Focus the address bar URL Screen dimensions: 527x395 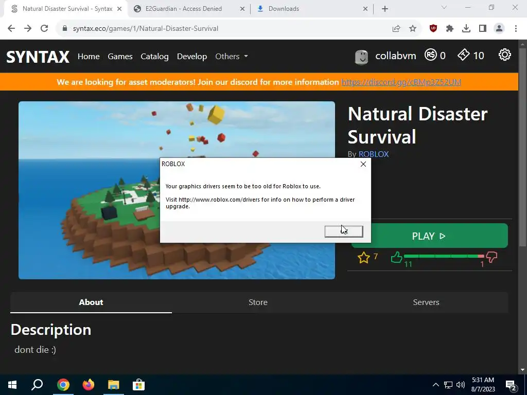(146, 29)
